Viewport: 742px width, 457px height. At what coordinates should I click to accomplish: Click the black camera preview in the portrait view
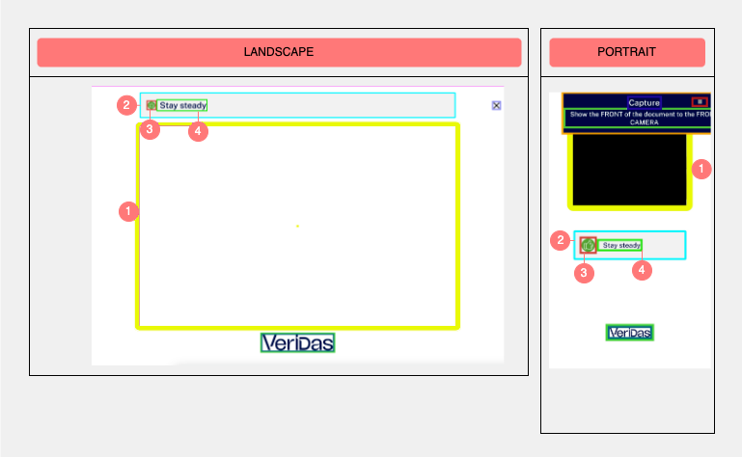coord(630,170)
